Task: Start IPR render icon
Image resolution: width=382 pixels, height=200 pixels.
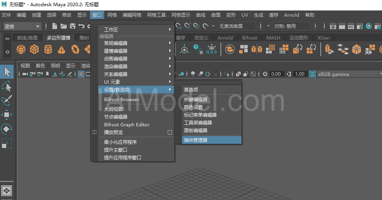Action: [x=351, y=26]
